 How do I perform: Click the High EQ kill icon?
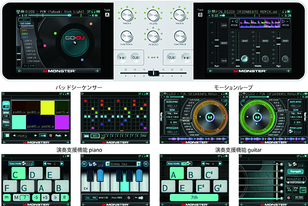tap(285, 59)
